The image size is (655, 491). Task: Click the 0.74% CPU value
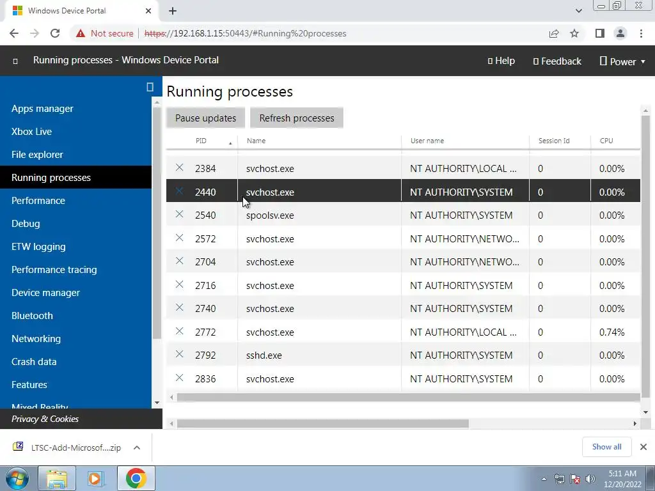tap(612, 332)
